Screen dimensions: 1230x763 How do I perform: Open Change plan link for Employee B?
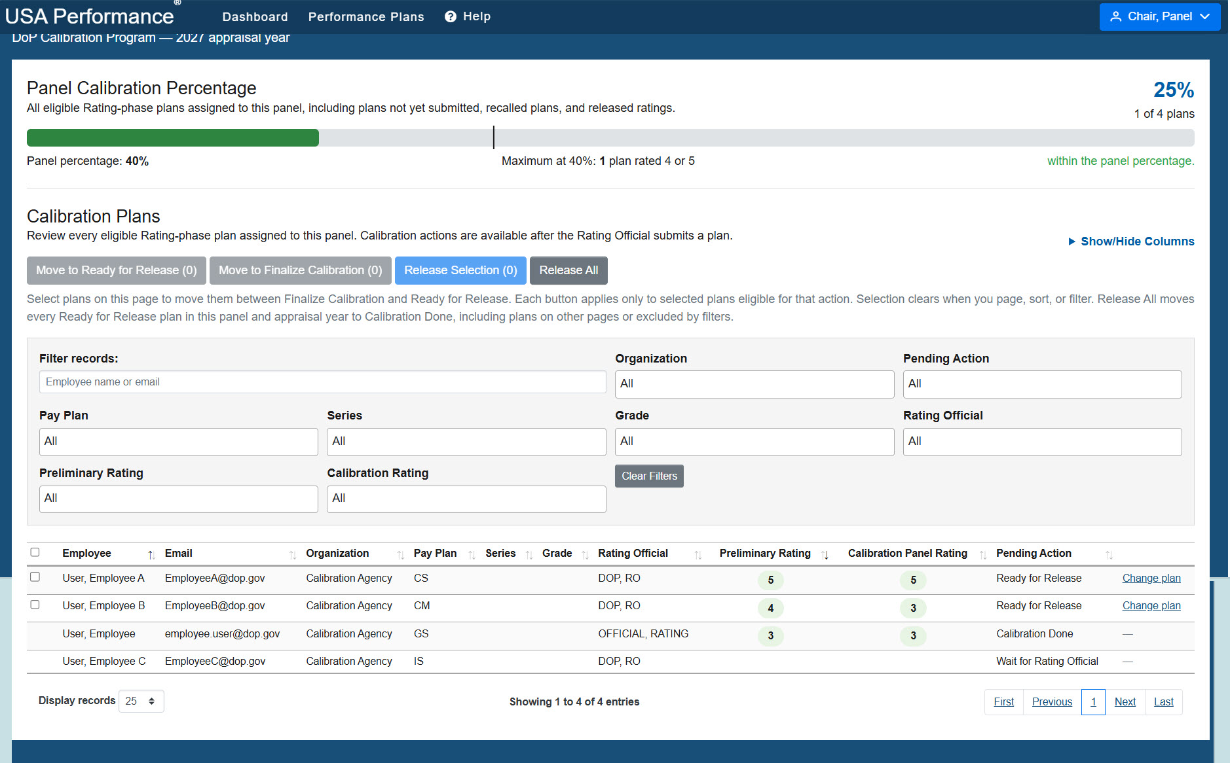tap(1151, 606)
